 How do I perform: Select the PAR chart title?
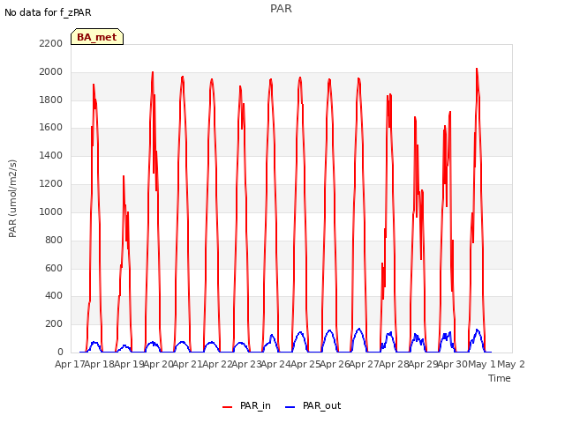tap(281, 8)
